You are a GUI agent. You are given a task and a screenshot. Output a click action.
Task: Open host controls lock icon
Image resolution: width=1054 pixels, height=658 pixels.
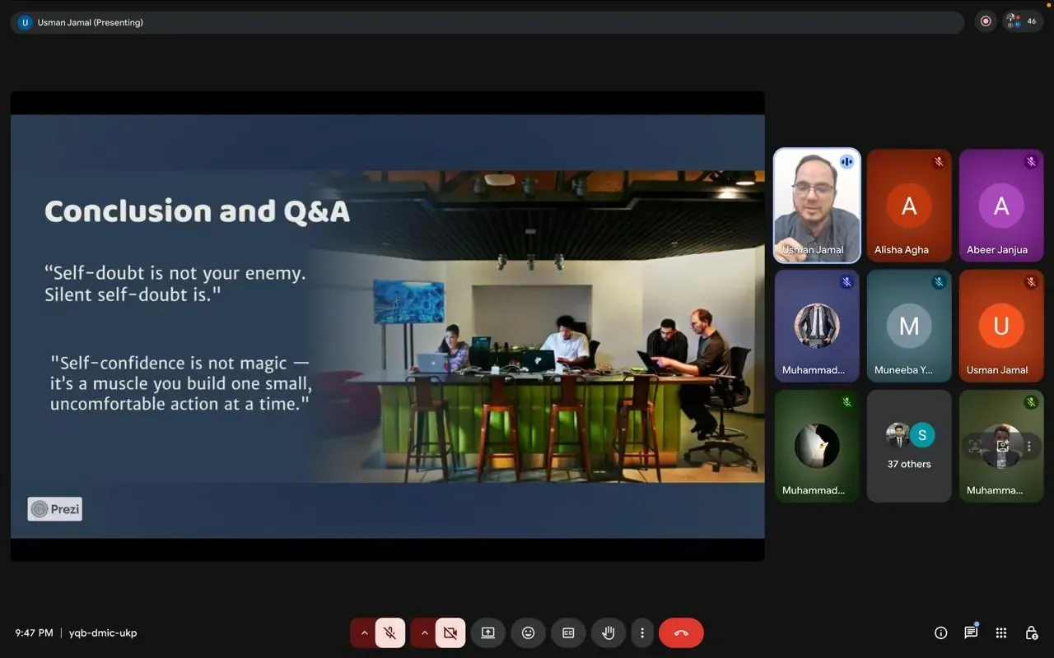(1031, 633)
